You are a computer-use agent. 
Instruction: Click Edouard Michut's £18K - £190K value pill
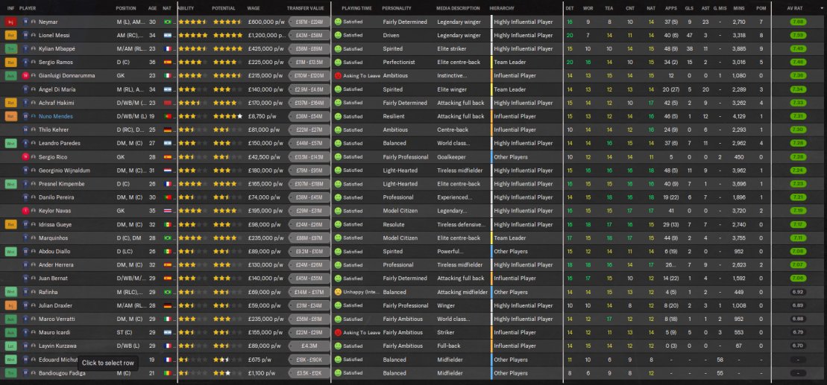(309, 360)
